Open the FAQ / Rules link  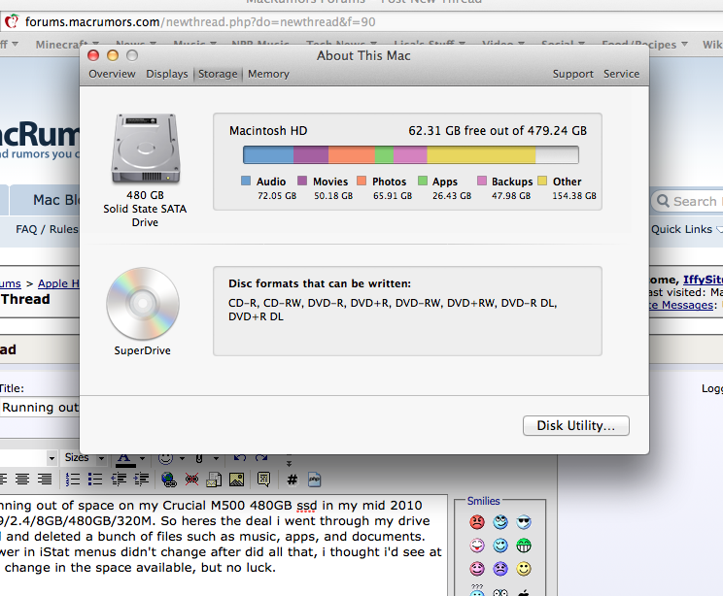point(47,229)
